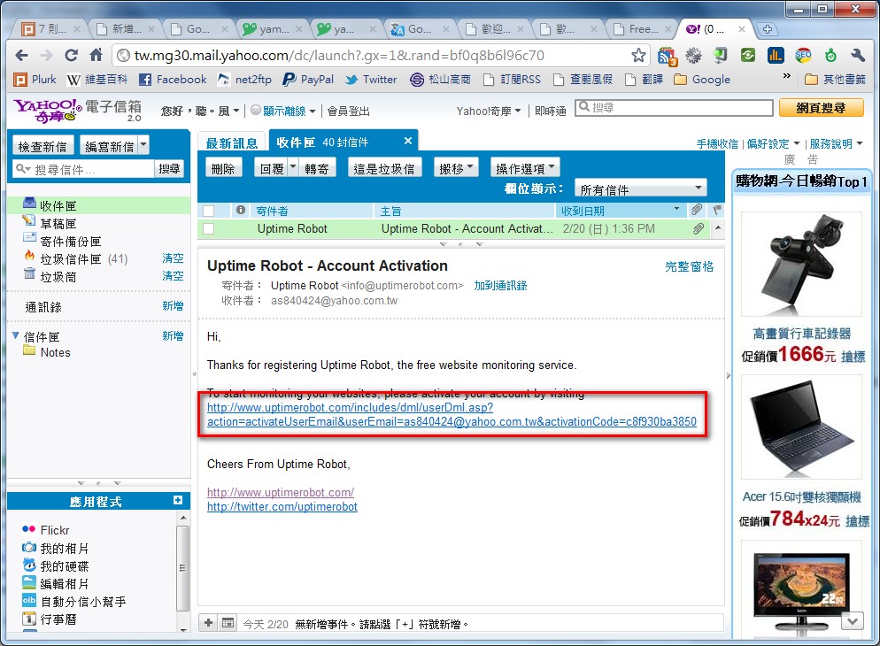Open the calendar grid icon in bottom bar
The image size is (880, 646).
[228, 623]
